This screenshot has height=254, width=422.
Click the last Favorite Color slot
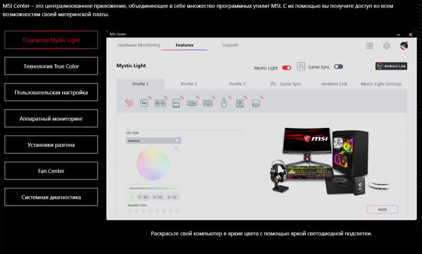coord(177,211)
